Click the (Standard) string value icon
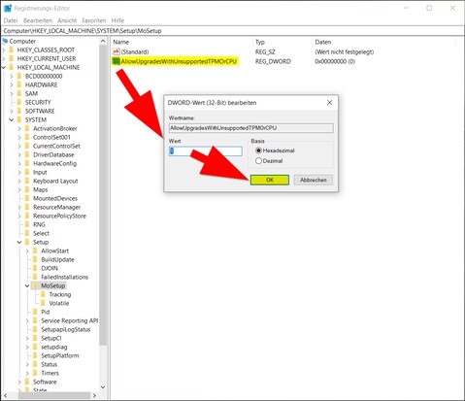465x401 pixels. [116, 51]
